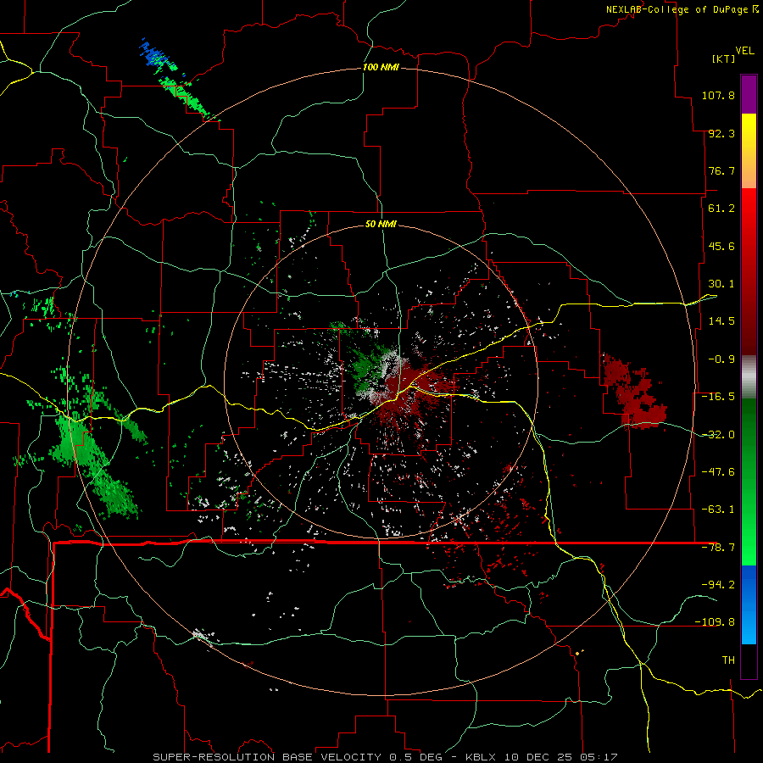The image size is (763, 763).
Task: Click the gray near-zero segment of color bar
Action: point(749,377)
